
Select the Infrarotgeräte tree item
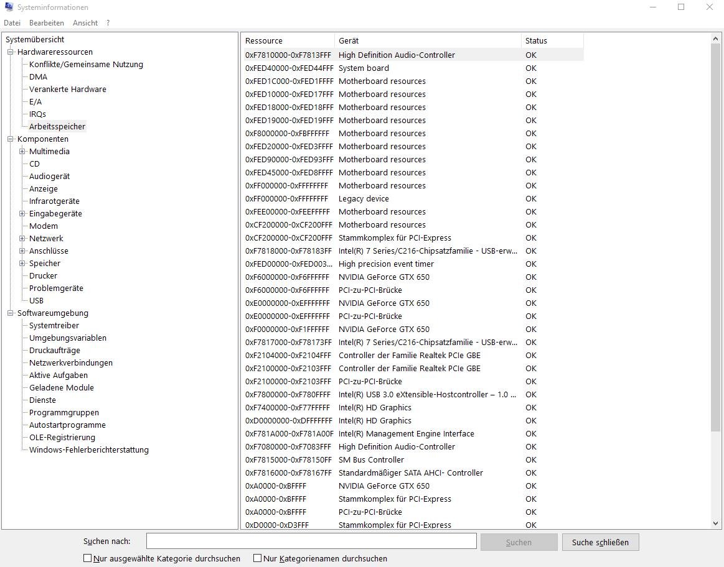pos(55,201)
